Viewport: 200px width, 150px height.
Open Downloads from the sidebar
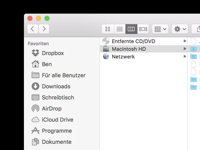click(x=56, y=86)
